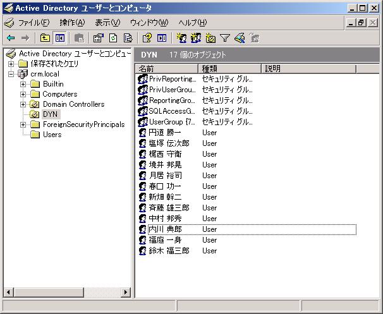
Task: Sort list by the 種類 column header
Action: click(x=229, y=68)
